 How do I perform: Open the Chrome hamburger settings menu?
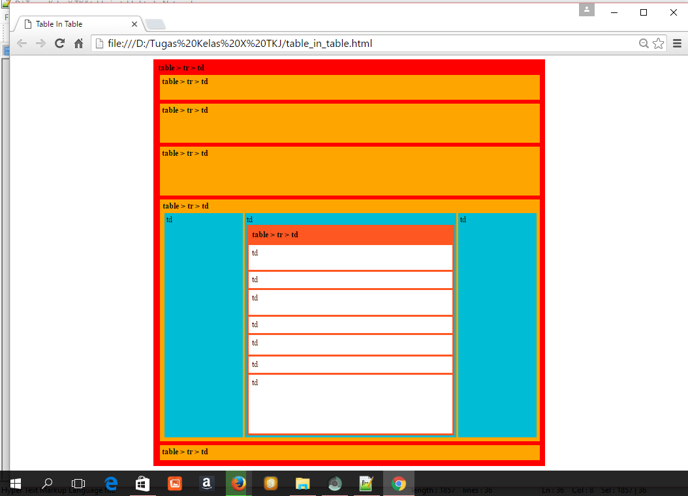click(677, 43)
